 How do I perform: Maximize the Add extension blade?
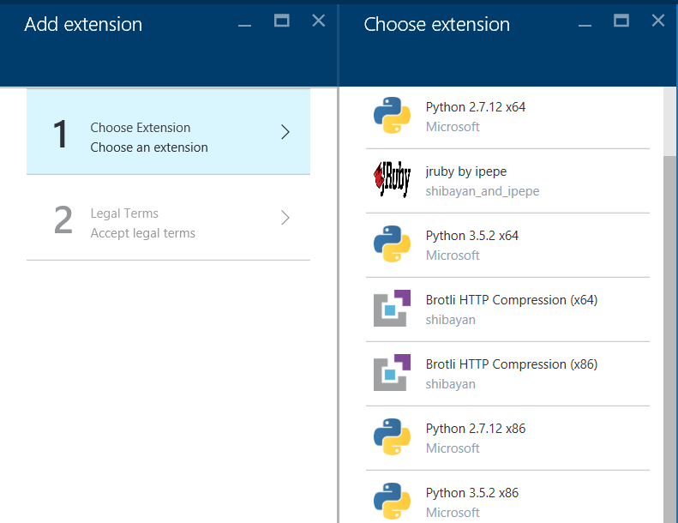tap(281, 21)
